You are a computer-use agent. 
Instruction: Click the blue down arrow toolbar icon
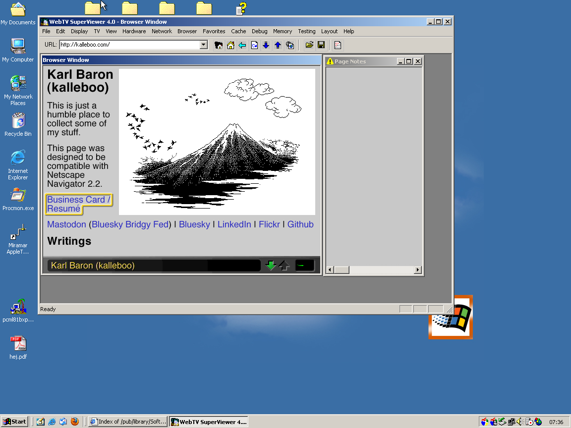click(x=266, y=45)
